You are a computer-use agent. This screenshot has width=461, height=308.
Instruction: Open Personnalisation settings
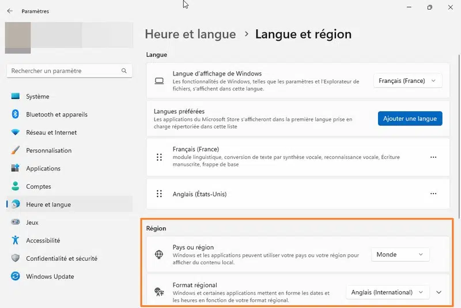click(69, 150)
